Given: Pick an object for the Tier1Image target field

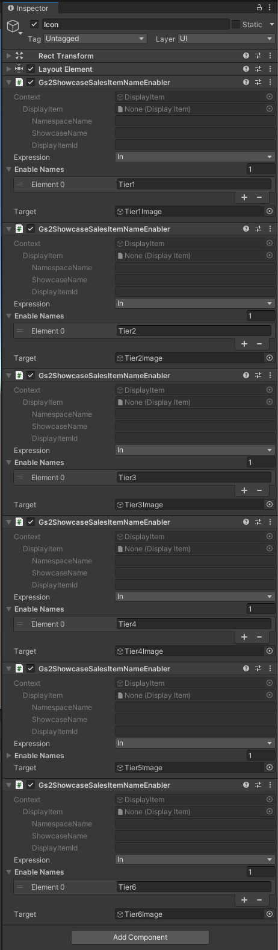Looking at the screenshot, I should pyautogui.click(x=269, y=211).
